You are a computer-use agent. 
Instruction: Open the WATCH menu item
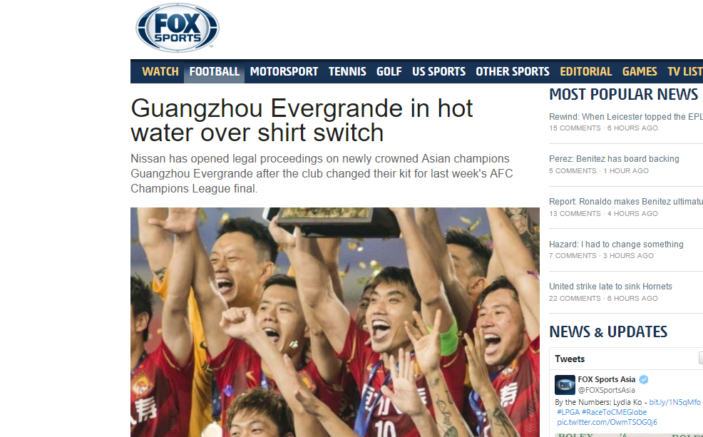[x=160, y=71]
